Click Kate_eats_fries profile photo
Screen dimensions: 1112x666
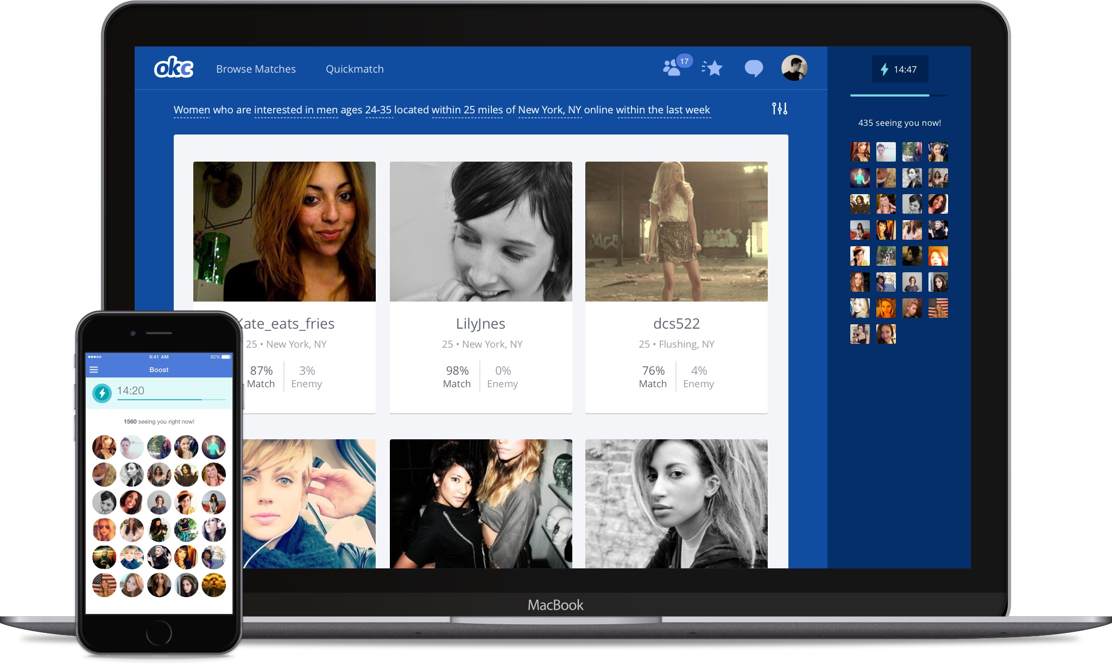click(284, 232)
